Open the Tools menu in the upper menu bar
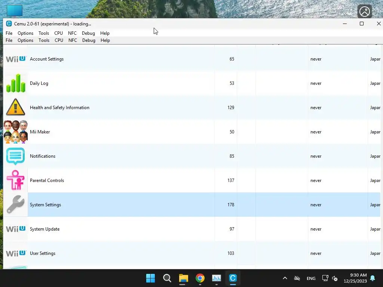The height and width of the screenshot is (287, 383). (x=44, y=33)
